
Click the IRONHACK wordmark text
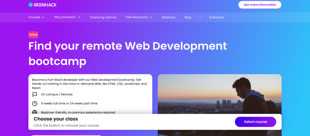pos(45,5)
